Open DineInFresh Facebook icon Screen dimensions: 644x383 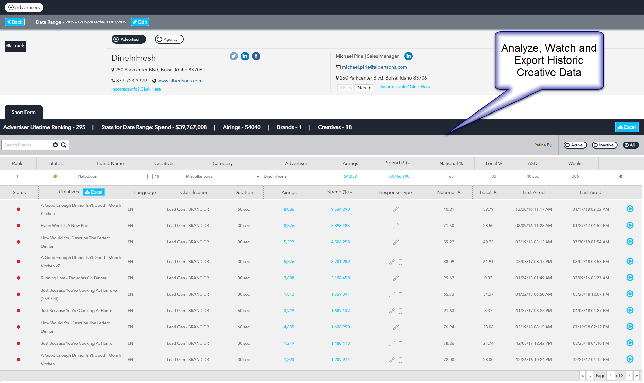pos(256,56)
